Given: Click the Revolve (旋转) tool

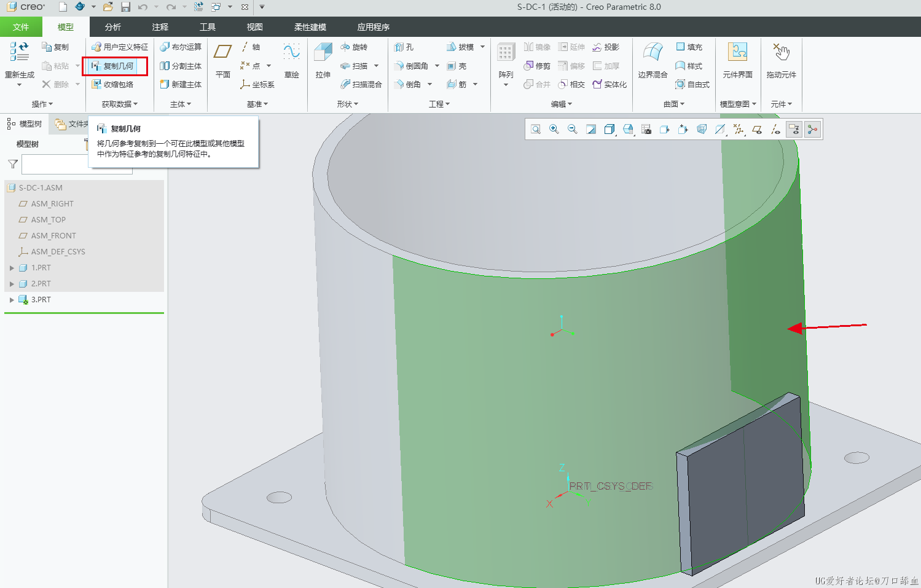Looking at the screenshot, I should point(354,47).
